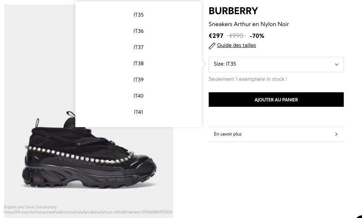Click the BURBERRY brand heading
Screen dimensions: 362x218
click(x=233, y=11)
